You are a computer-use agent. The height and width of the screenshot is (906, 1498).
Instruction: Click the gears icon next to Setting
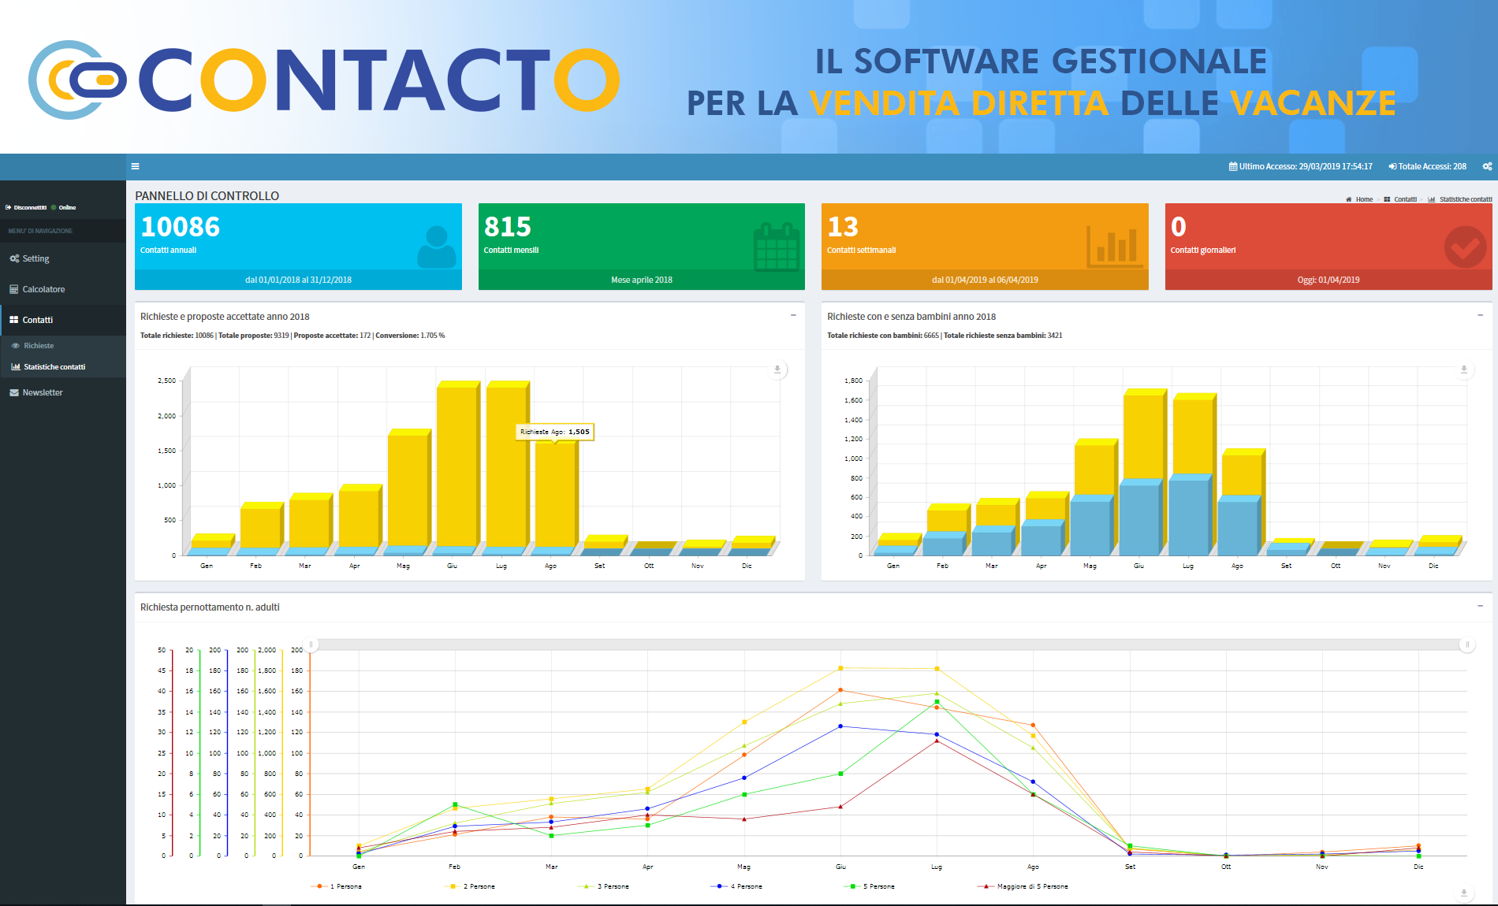coord(14,258)
